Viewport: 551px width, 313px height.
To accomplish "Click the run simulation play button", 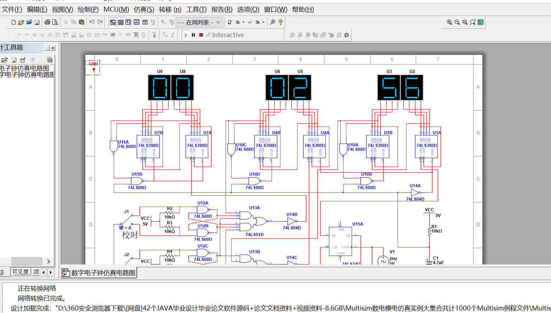I will tap(186, 35).
